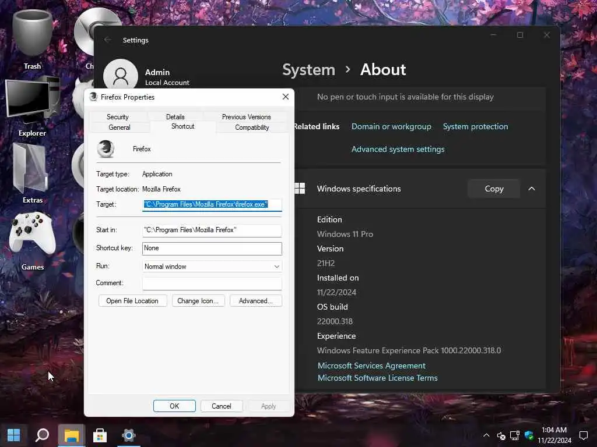Viewport: 597px width, 447px height.
Task: Click the Firefox icon in properties dialog
Action: [x=106, y=148]
